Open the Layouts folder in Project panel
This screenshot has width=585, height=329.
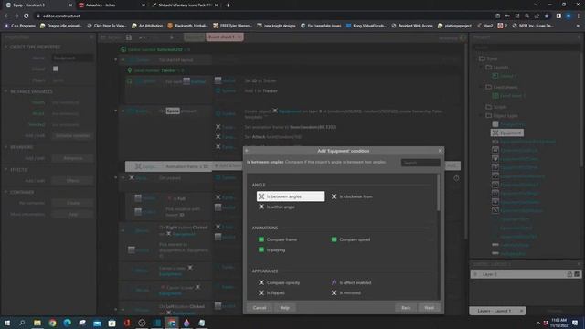pyautogui.click(x=497, y=67)
